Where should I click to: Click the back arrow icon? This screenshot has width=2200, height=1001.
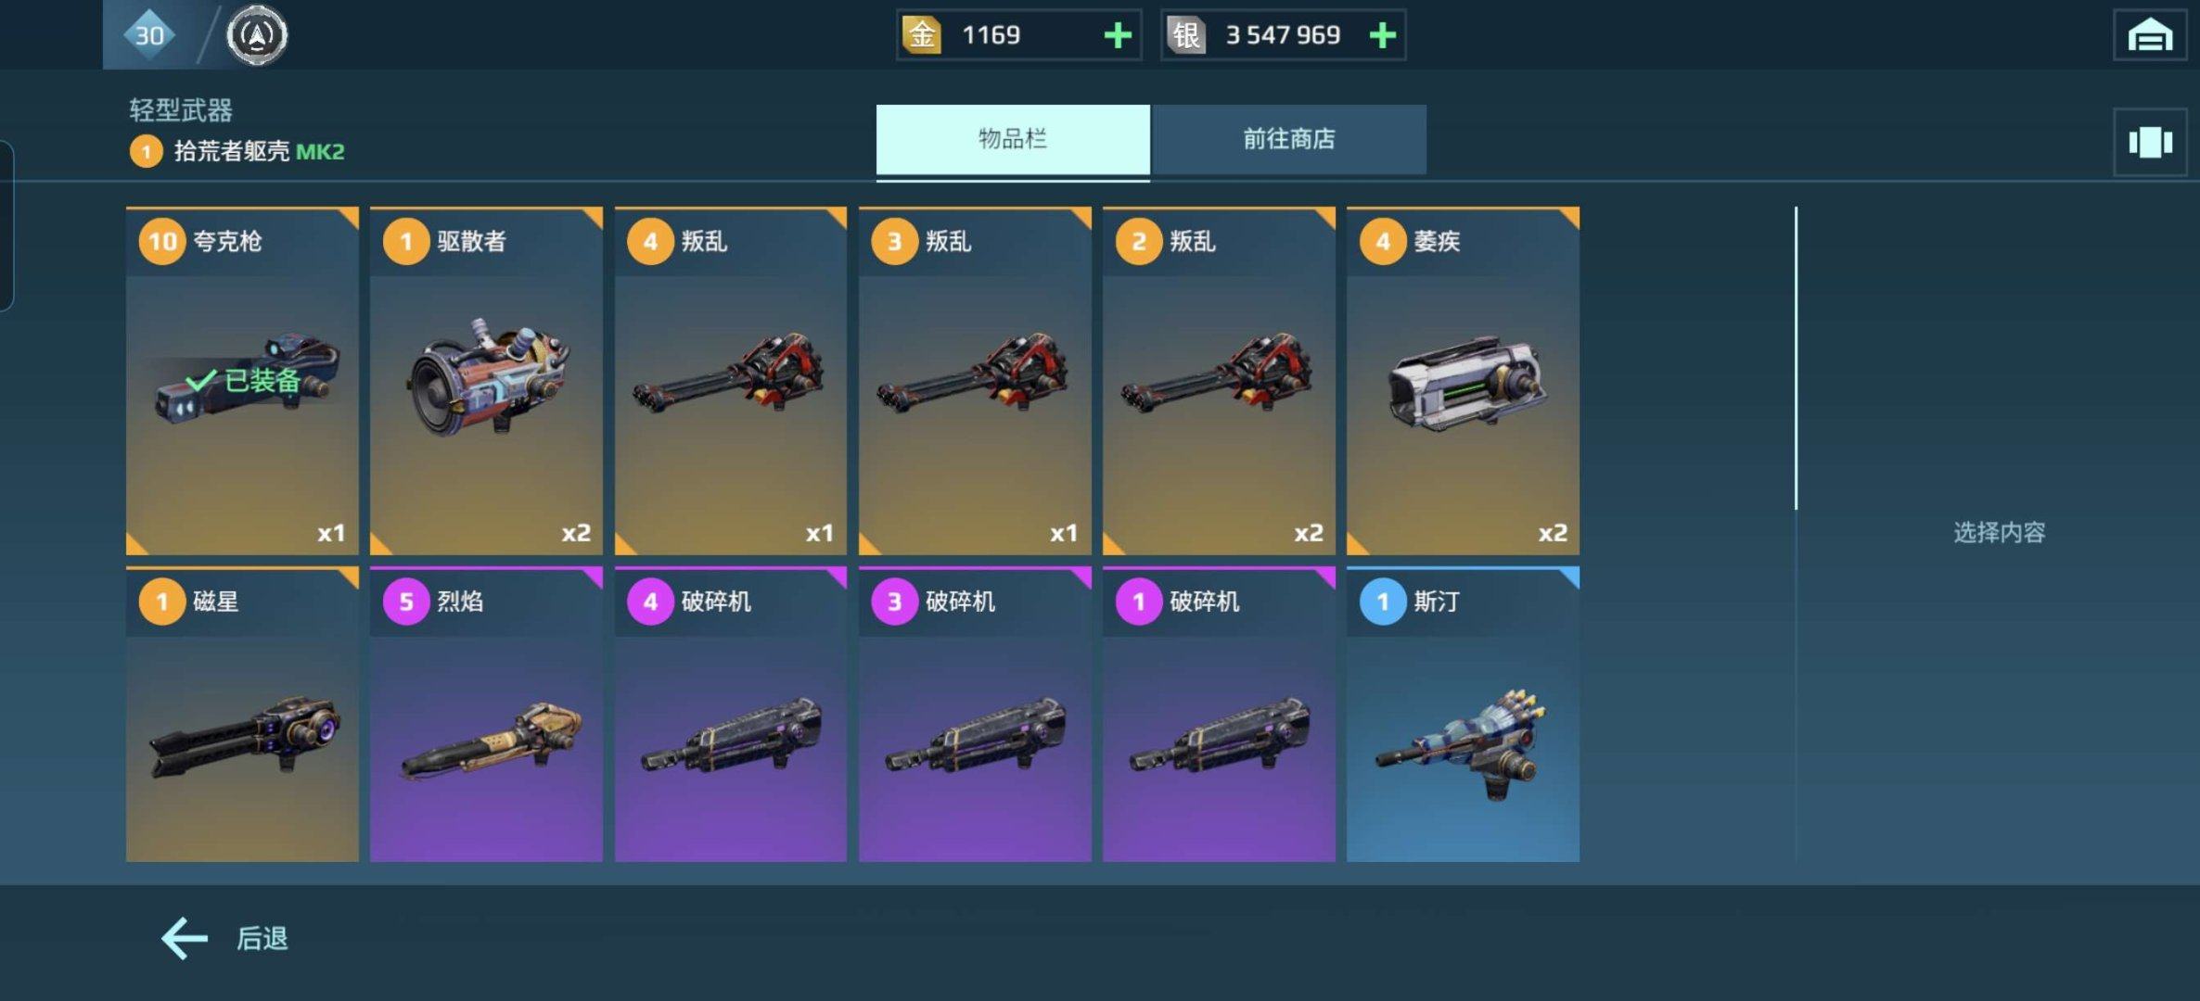point(185,938)
